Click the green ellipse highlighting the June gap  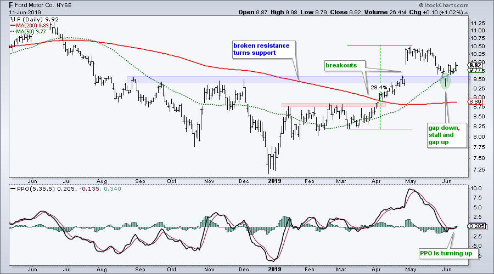(x=445, y=81)
